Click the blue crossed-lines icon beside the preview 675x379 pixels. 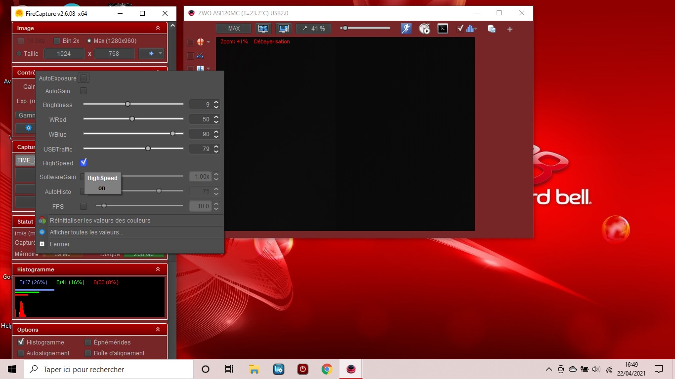[x=200, y=55]
